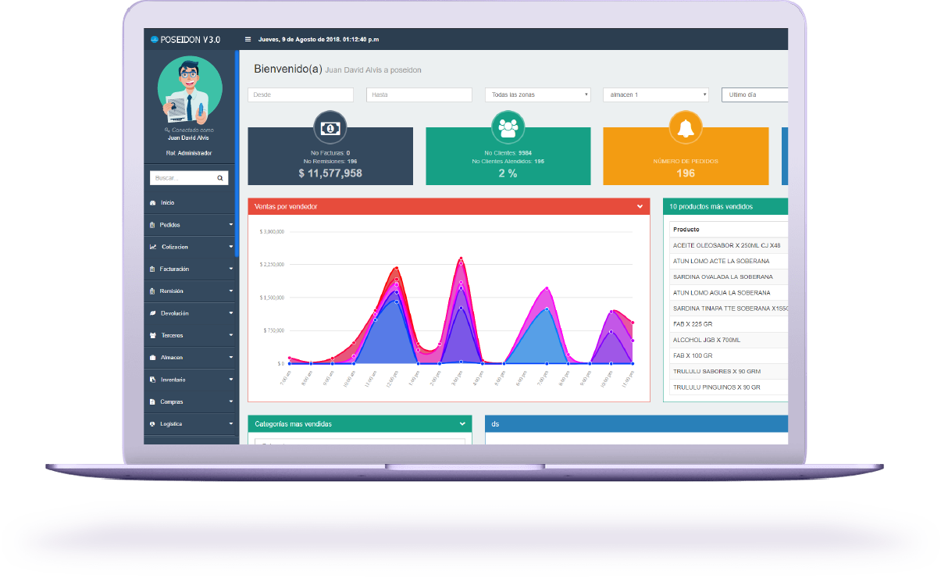The width and height of the screenshot is (941, 578).
Task: Click the bell icon on orange orders card
Action: pos(686,127)
